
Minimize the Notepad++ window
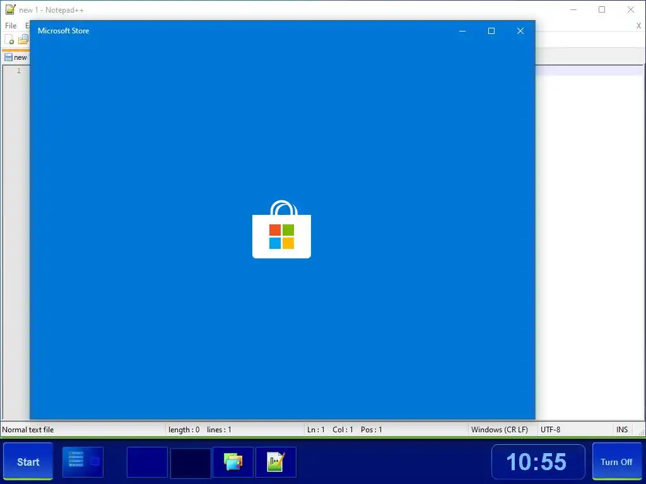[573, 9]
